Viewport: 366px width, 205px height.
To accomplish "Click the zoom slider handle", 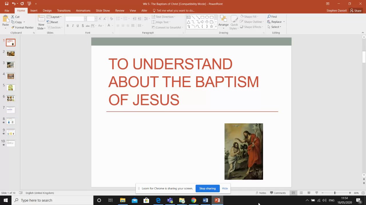I will [x=335, y=193].
